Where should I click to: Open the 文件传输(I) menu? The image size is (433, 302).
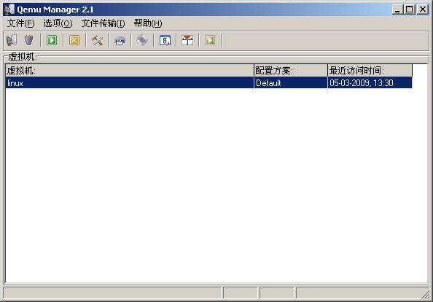103,23
